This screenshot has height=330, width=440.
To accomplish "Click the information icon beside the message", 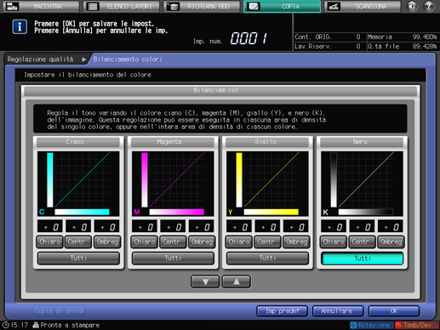I will [x=20, y=27].
